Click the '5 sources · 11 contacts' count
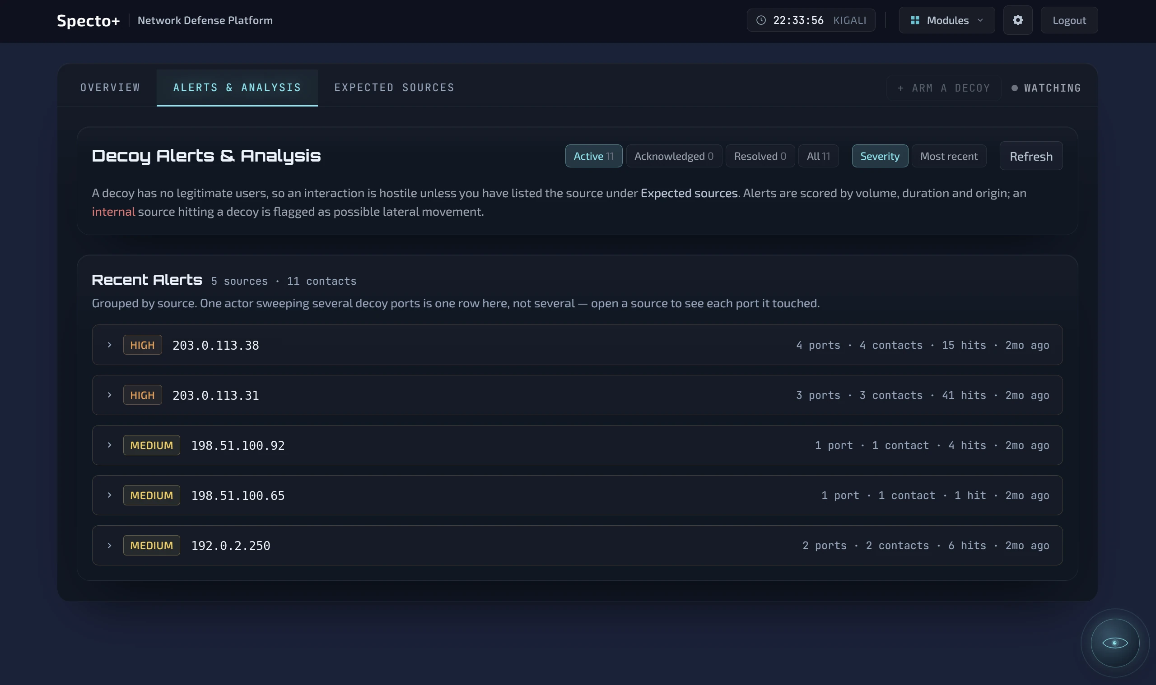1156x685 pixels. [x=284, y=281]
